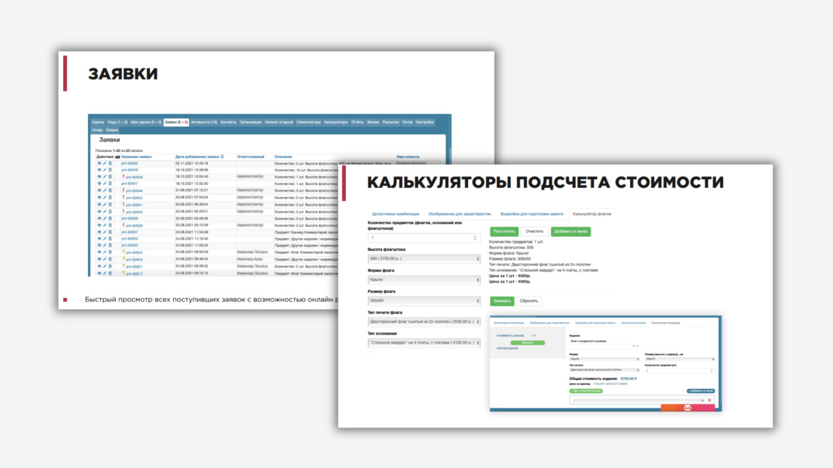This screenshot has height=468, width=833.
Task: Open the Тип основания dropdown
Action: (x=424, y=343)
